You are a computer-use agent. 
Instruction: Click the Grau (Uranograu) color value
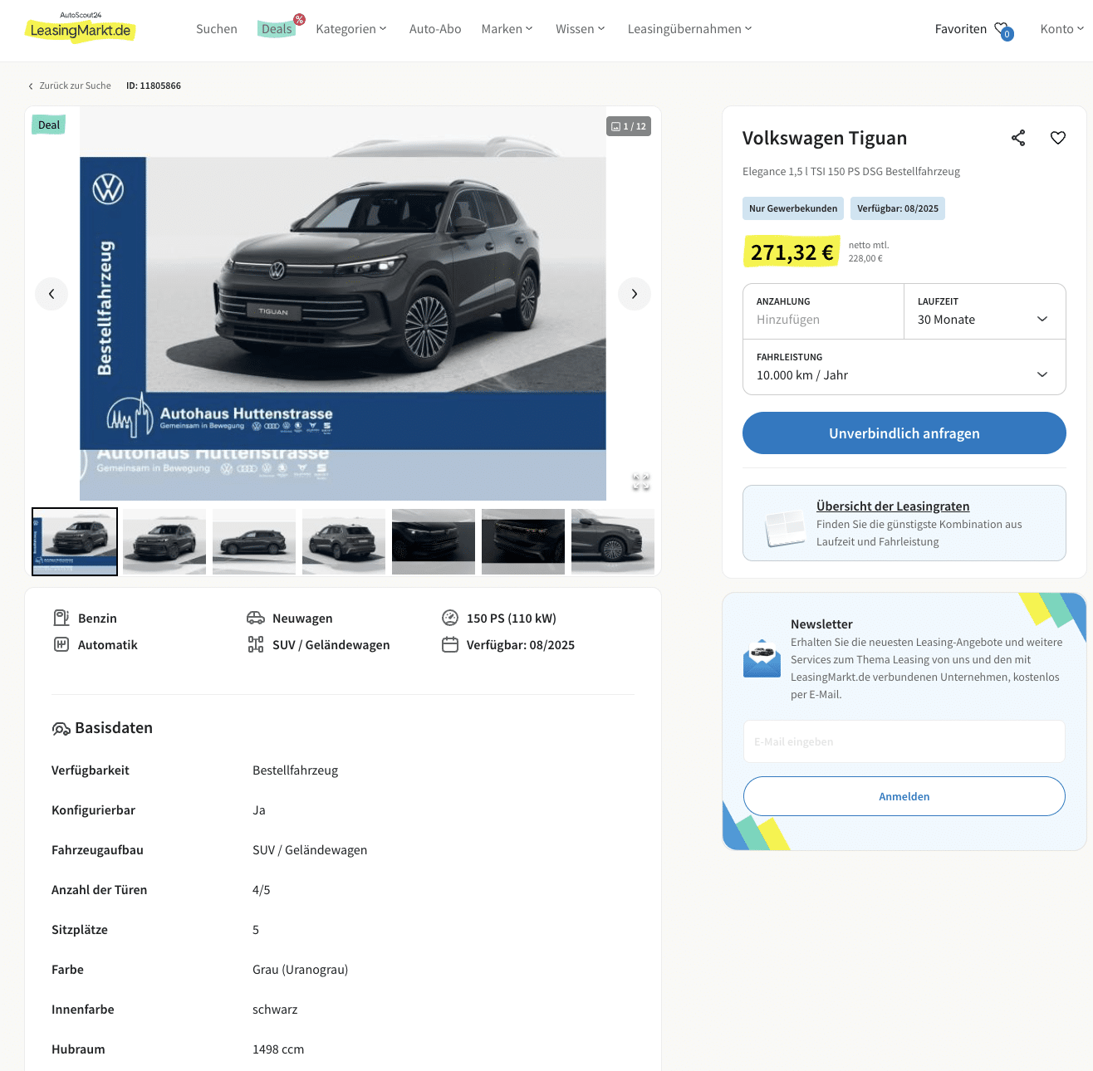(x=301, y=970)
